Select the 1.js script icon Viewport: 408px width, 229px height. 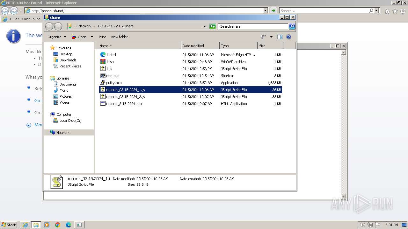(103, 69)
